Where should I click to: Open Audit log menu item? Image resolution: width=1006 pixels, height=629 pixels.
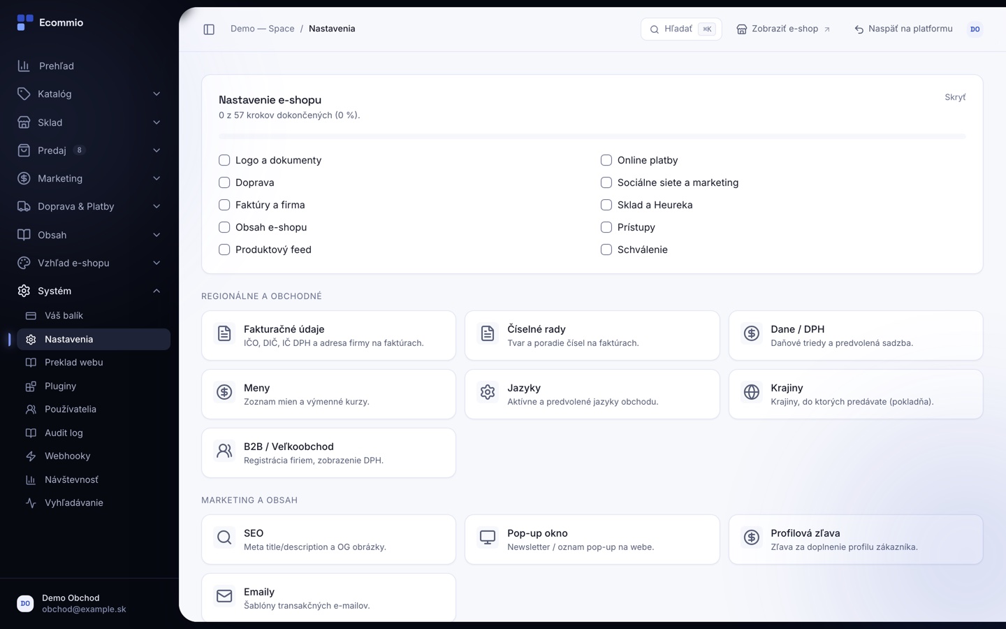(x=94, y=433)
